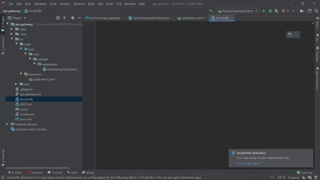Screen dimensions: 320x180
Task: Open the Structure tool window strip
Action: pos(3,45)
